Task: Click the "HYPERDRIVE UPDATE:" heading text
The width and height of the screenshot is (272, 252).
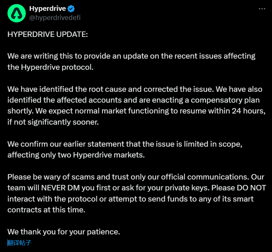Action: point(47,35)
